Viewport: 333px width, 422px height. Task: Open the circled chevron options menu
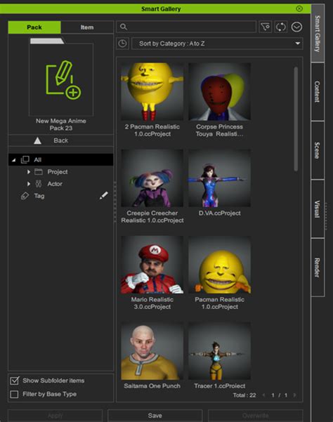coord(296,27)
